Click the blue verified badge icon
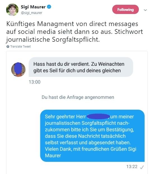152x174 pixels. click(49, 7)
